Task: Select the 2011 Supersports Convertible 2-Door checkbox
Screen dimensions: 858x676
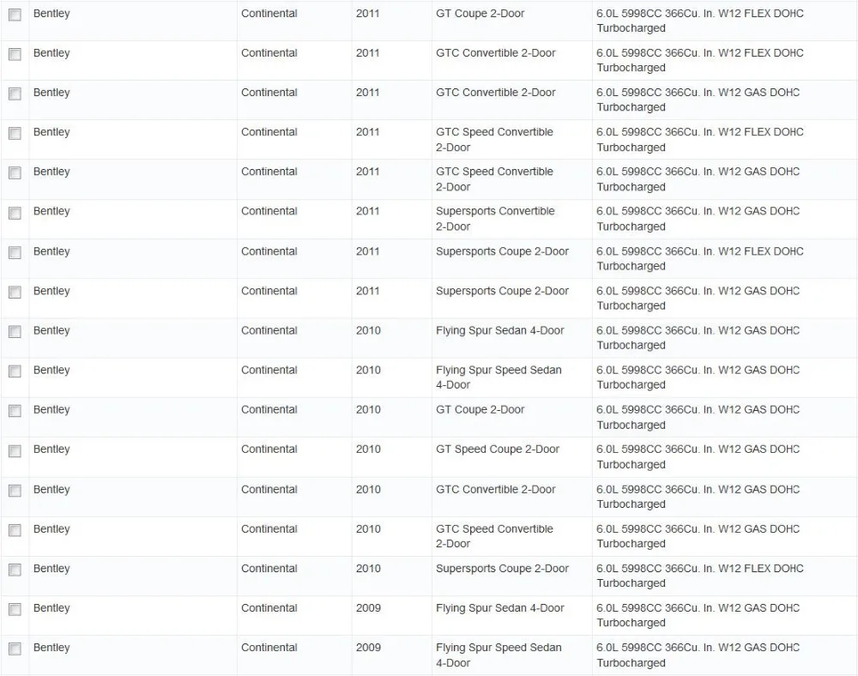Action: pos(15,213)
